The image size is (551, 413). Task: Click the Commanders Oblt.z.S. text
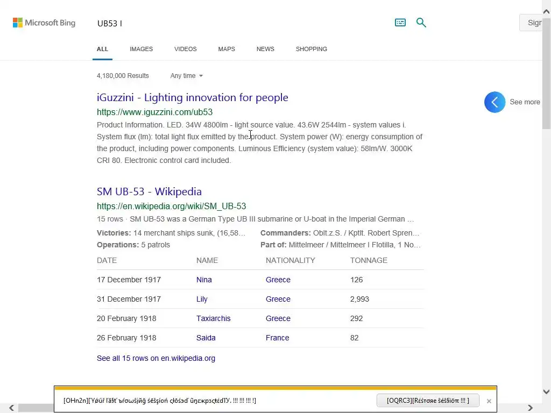(x=340, y=233)
